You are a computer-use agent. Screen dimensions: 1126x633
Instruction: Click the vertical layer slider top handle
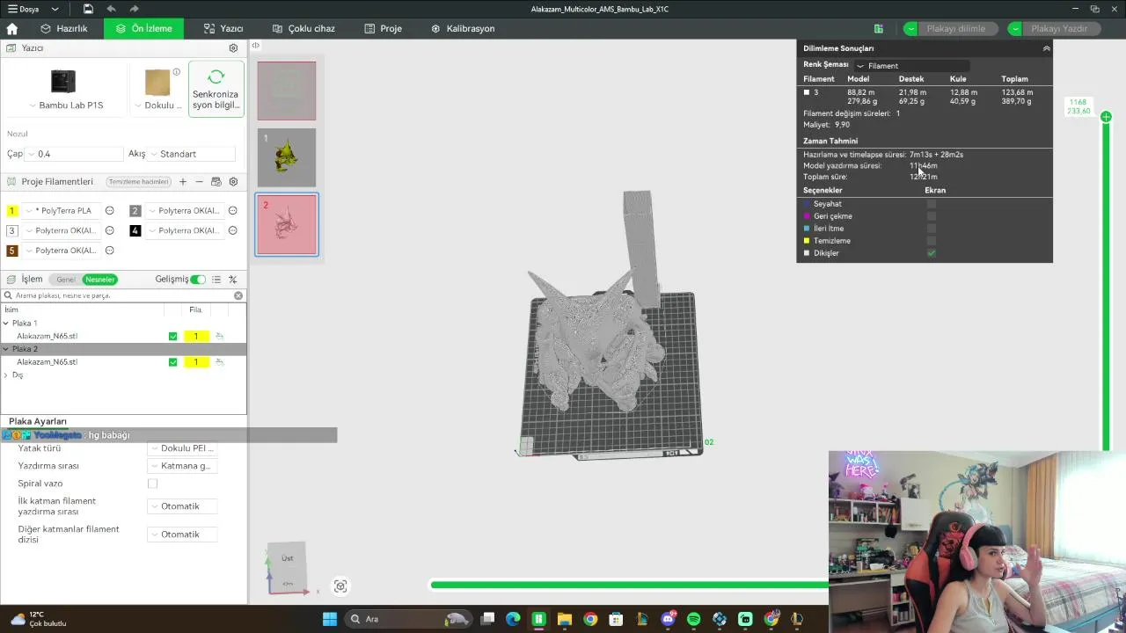1106,117
